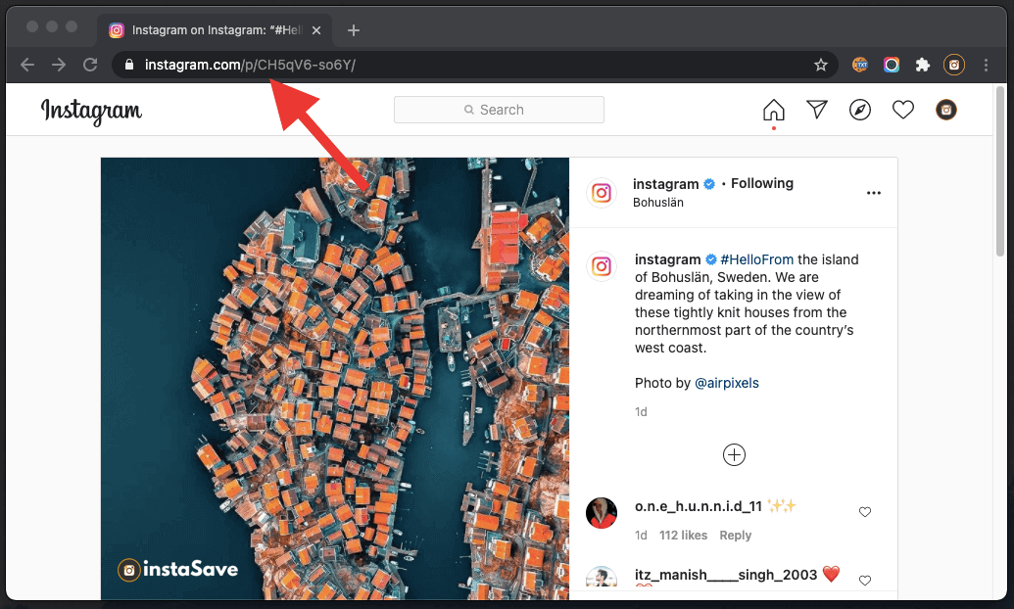Open the #HelloFrom hashtag link
This screenshot has width=1014, height=609.
[x=754, y=258]
